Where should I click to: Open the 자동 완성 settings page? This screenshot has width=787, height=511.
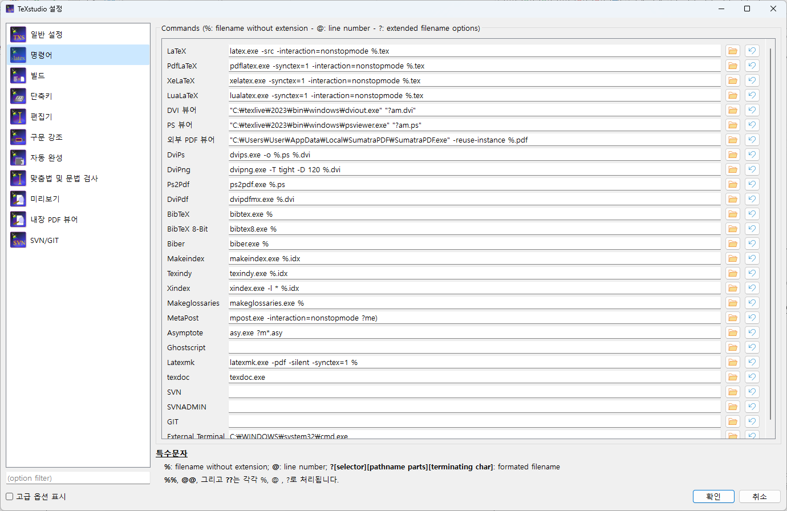tap(78, 157)
